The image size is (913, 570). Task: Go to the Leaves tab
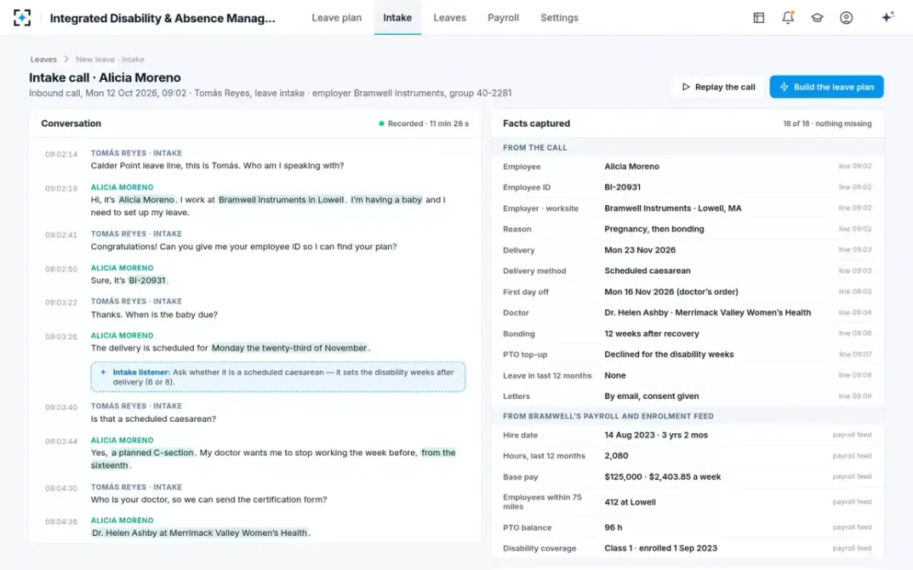450,17
